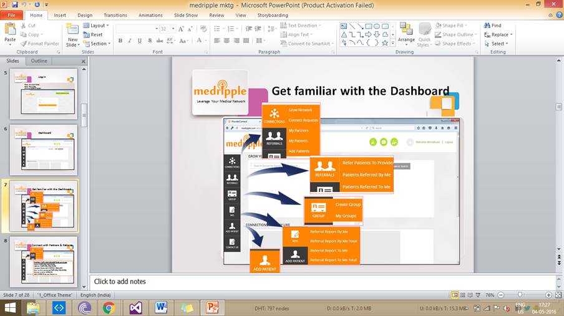Fit slide to current window
This screenshot has width=564, height=316.
coord(558,295)
